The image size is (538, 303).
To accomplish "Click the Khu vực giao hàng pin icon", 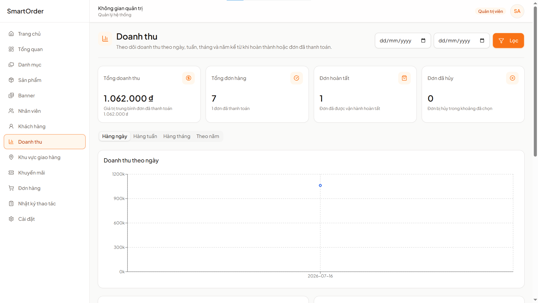I will pyautogui.click(x=11, y=157).
